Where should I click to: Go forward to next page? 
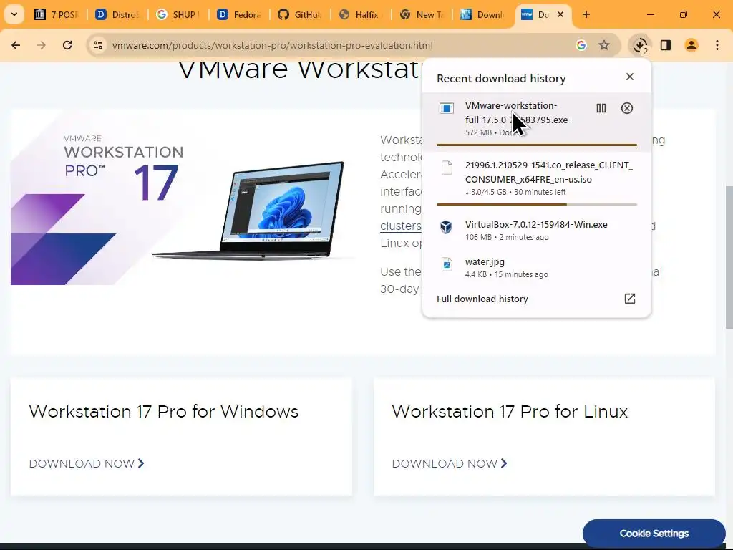pyautogui.click(x=42, y=45)
